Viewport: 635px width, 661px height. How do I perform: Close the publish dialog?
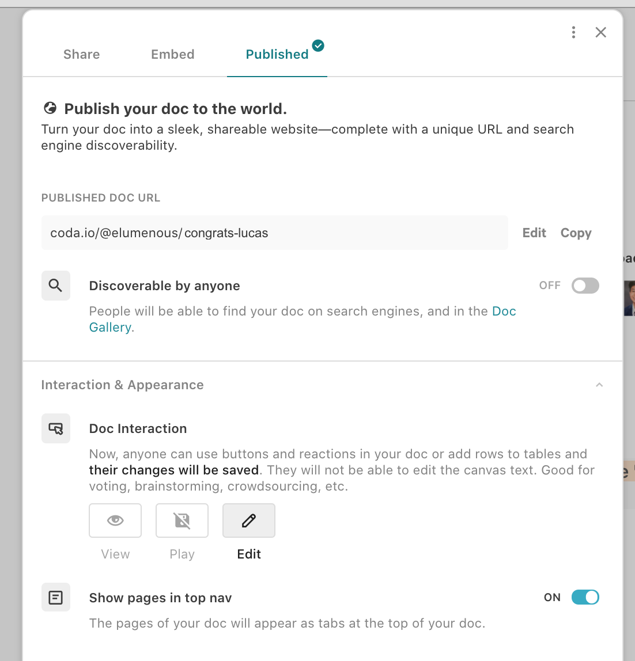(601, 32)
